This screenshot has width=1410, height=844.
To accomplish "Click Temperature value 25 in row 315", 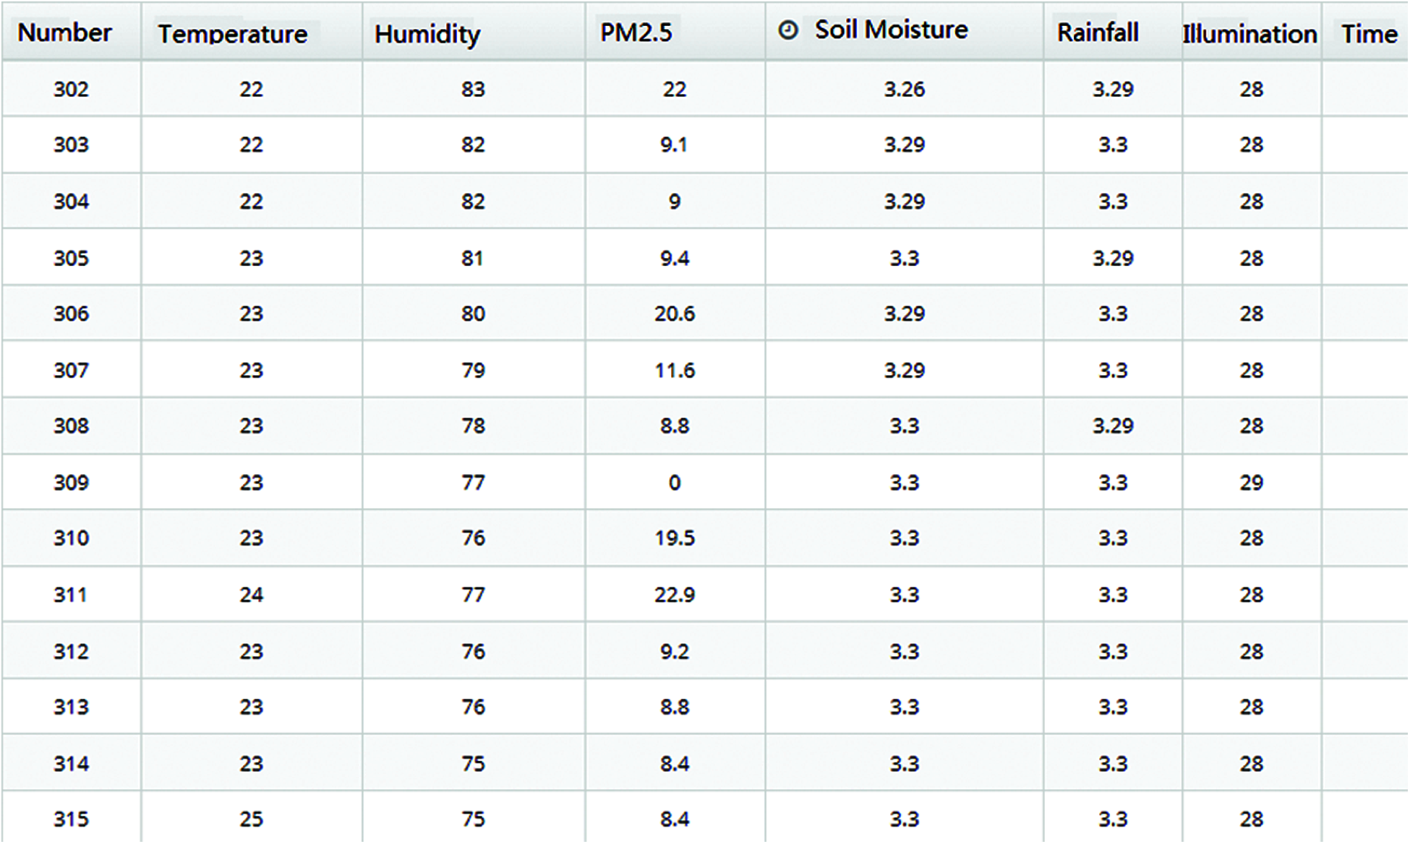I will tap(251, 819).
